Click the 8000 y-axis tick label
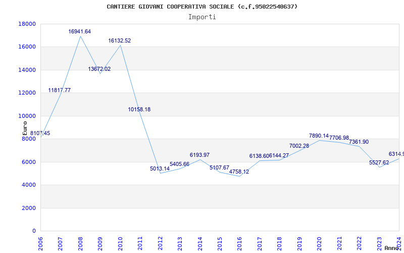The width and height of the screenshot is (404, 253). (29, 139)
